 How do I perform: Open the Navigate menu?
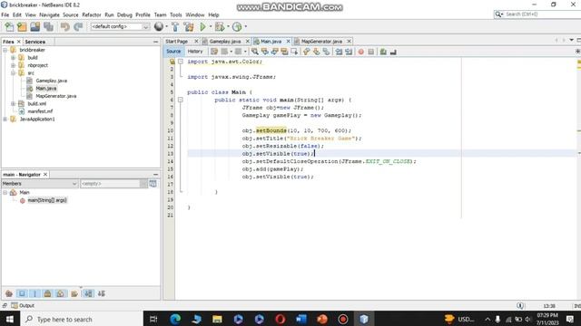coord(49,14)
